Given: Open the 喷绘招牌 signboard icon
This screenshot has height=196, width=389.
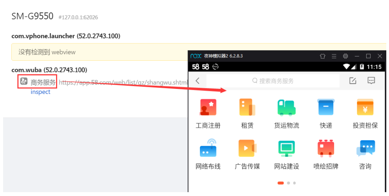Looking at the screenshot, I should [326, 148].
